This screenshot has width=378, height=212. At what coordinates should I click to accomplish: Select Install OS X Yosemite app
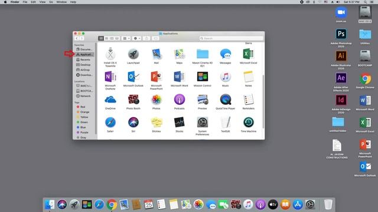click(110, 54)
